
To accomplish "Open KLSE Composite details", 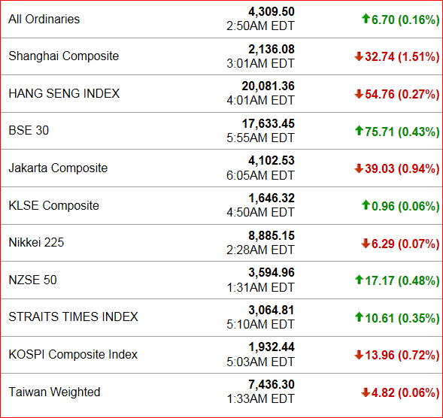I will (53, 205).
